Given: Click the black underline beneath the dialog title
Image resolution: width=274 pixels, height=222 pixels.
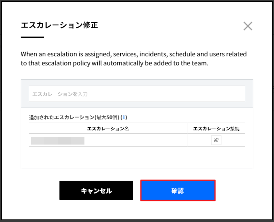Looking at the screenshot, I should tap(32, 37).
